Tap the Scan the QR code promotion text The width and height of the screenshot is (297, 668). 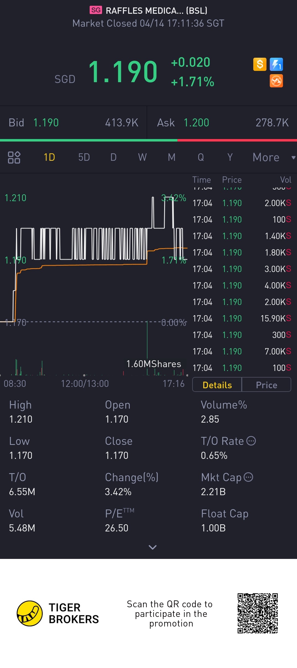[x=170, y=614]
